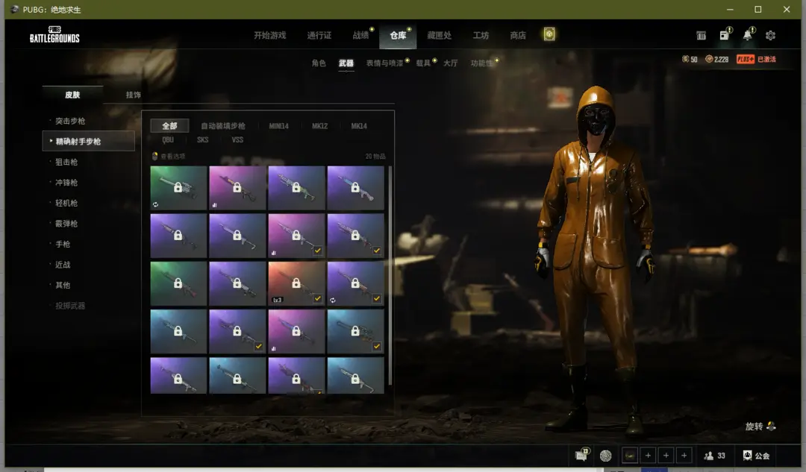The height and width of the screenshot is (472, 806).
Task: Open the notifications bell
Action: [x=747, y=35]
